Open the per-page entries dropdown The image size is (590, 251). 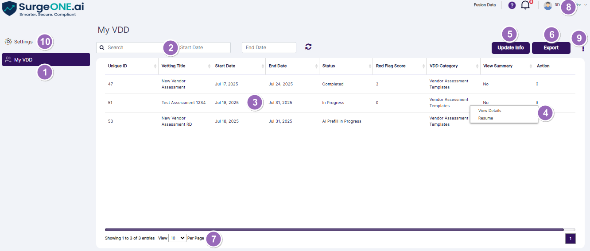coord(178,238)
